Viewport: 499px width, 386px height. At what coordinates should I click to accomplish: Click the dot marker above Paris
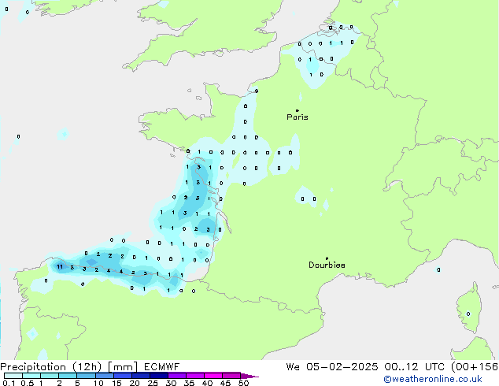(298, 110)
